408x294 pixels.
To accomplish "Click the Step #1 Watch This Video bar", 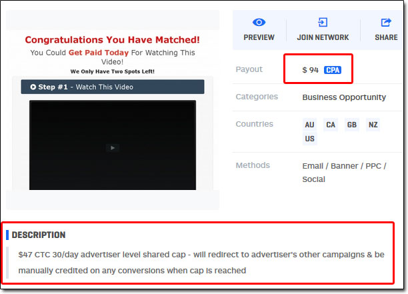I will point(113,87).
